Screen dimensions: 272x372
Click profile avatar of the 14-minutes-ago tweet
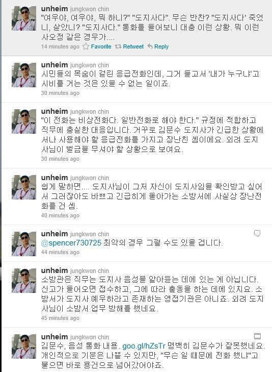point(24,18)
